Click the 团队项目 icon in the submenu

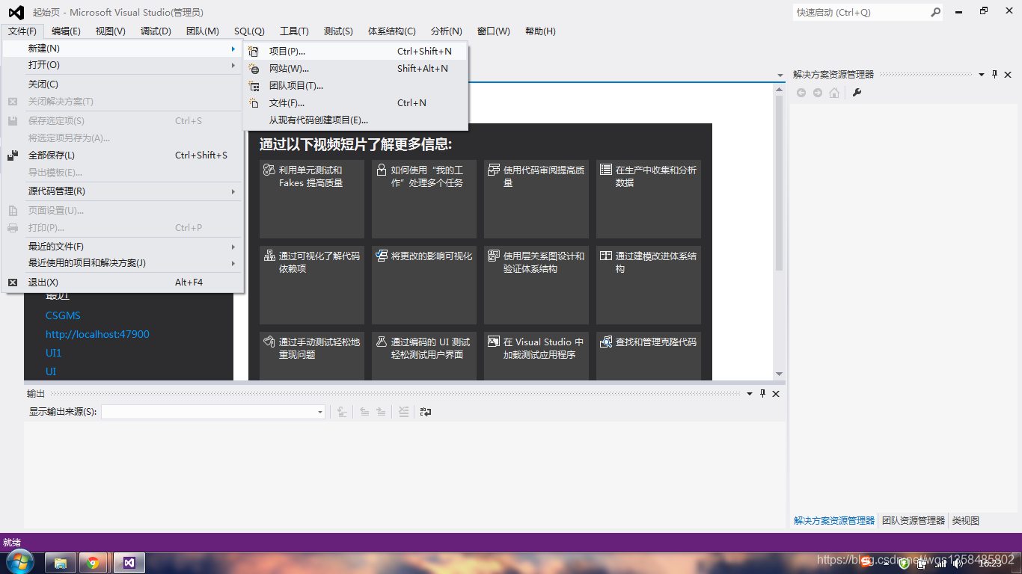click(x=254, y=86)
